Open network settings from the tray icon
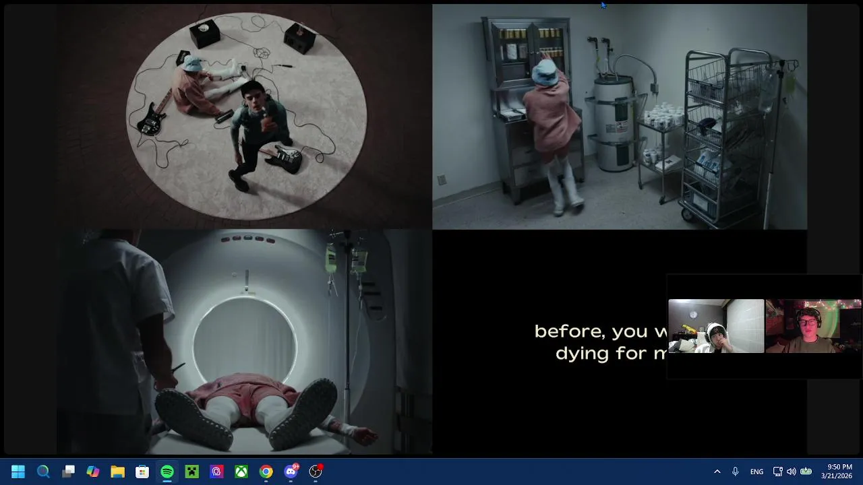The width and height of the screenshot is (863, 485). point(777,472)
